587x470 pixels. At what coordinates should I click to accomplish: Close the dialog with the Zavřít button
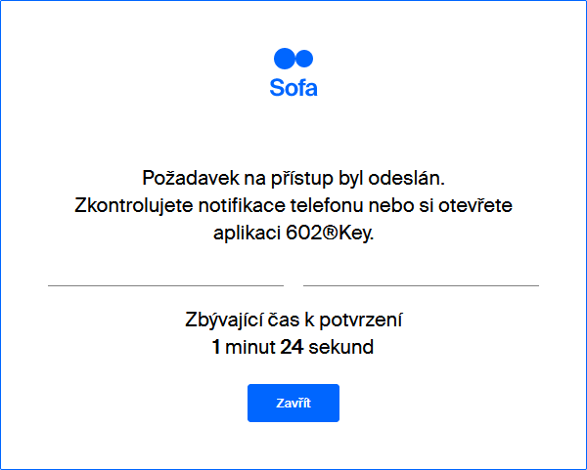(x=293, y=404)
